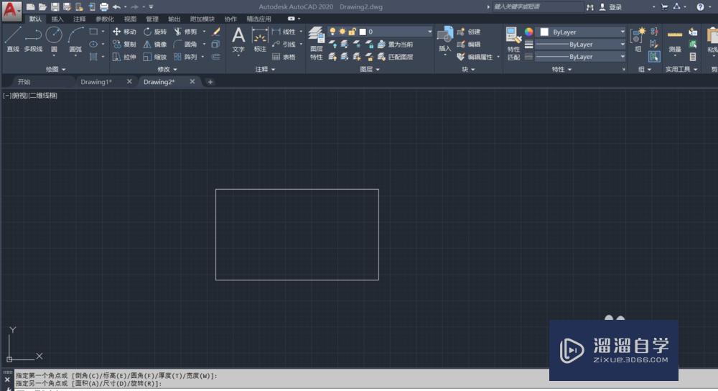Expand the 修改 (Modify) panel
Screen dimensions: 718x391
[x=167, y=69]
